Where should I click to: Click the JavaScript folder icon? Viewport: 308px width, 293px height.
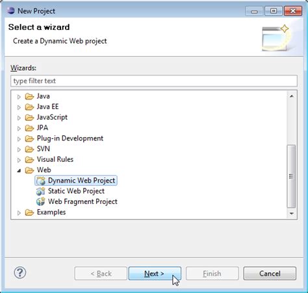pos(29,118)
